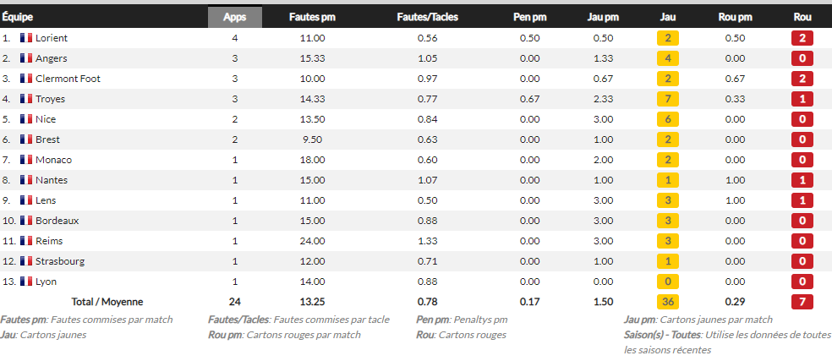Click the total yellow cards badge showing 36
This screenshot has height=361, width=832.
click(667, 302)
